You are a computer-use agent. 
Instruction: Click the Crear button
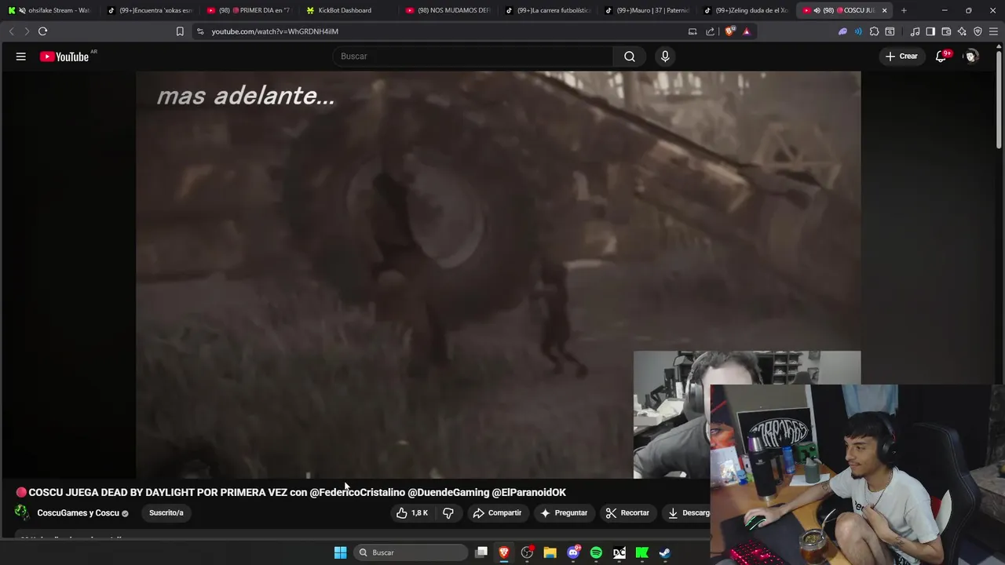click(x=901, y=56)
